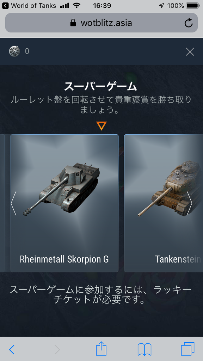203x361 pixels.
Task: Tap the スーパーゲーム heading
Action: pyautogui.click(x=100, y=87)
